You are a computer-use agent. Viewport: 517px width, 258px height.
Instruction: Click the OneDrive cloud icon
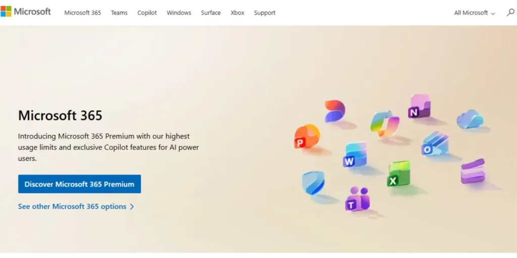click(470, 119)
